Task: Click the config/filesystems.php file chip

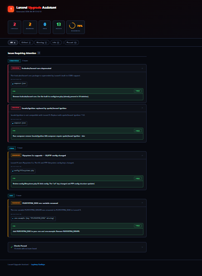Action: coord(23,171)
